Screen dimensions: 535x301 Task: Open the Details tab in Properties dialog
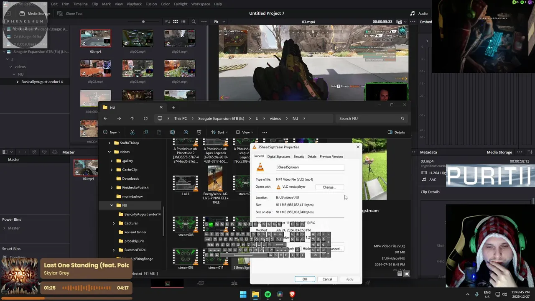[312, 156]
